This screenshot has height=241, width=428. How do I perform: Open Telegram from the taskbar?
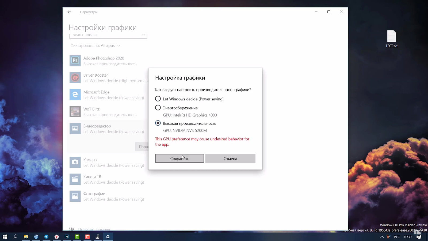46,237
